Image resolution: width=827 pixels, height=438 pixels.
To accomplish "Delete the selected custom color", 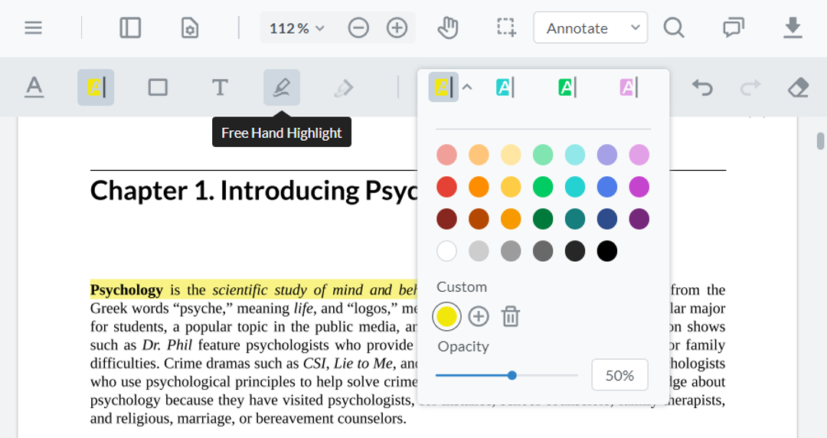I will (x=511, y=316).
